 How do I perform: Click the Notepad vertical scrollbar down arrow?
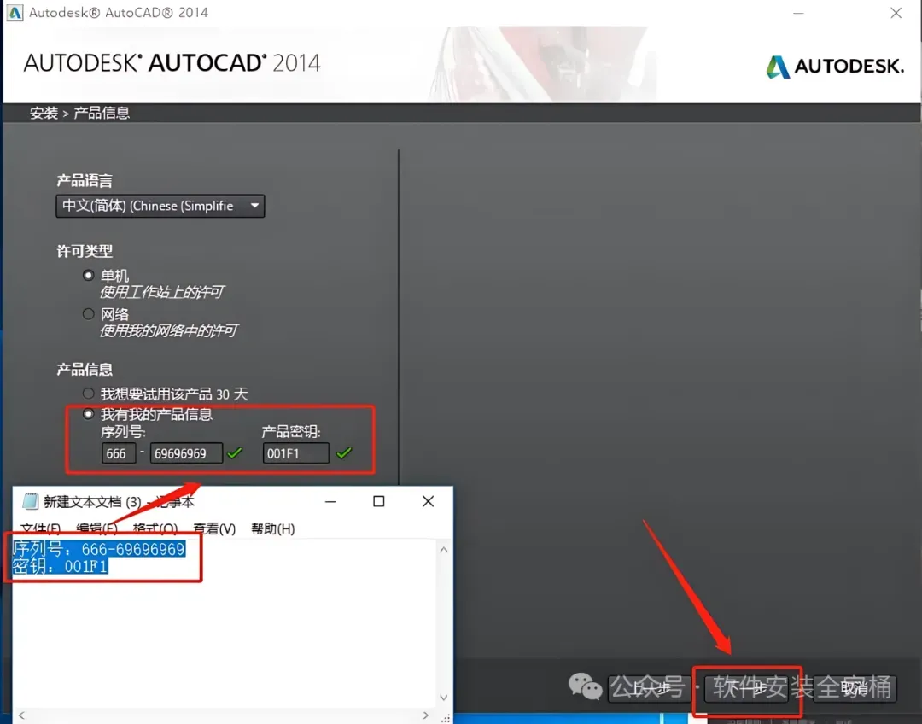(x=444, y=698)
